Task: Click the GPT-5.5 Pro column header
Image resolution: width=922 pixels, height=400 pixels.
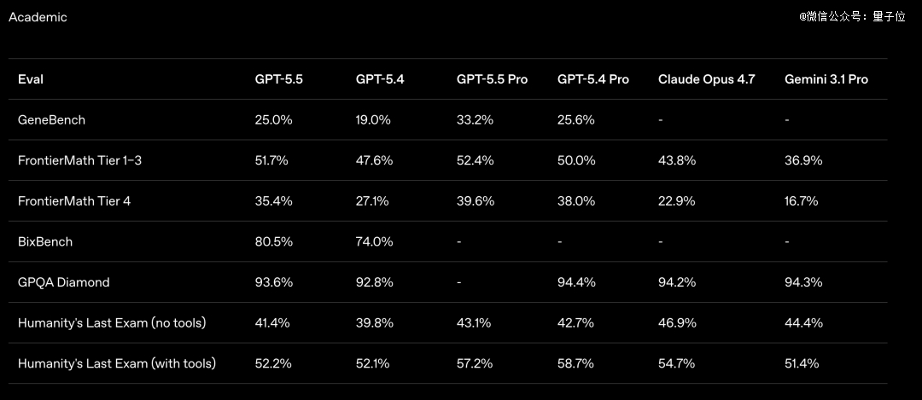Action: tap(492, 79)
